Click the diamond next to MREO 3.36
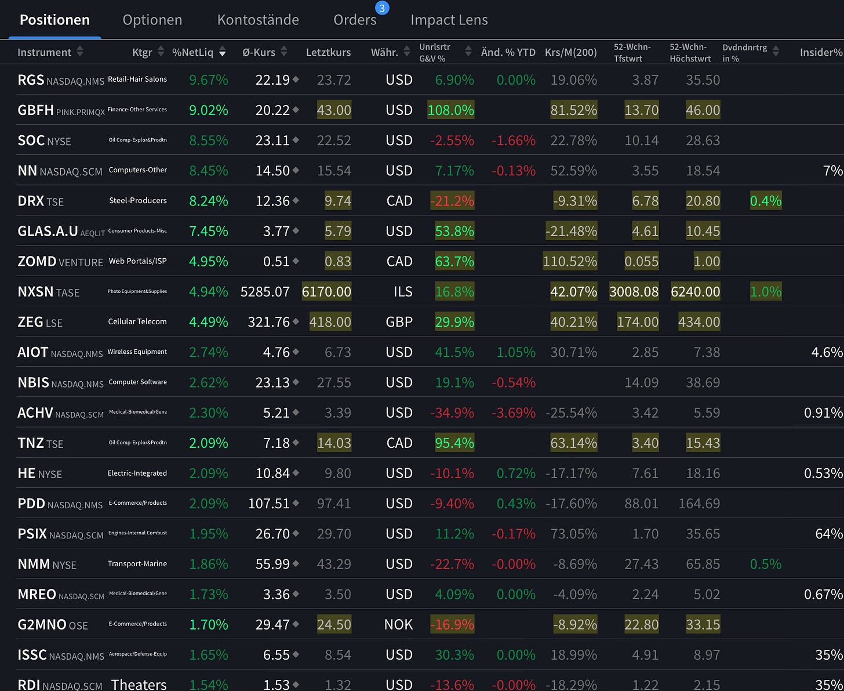The height and width of the screenshot is (691, 844). [296, 594]
